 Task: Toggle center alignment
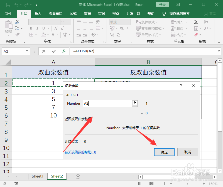(x=84, y=28)
